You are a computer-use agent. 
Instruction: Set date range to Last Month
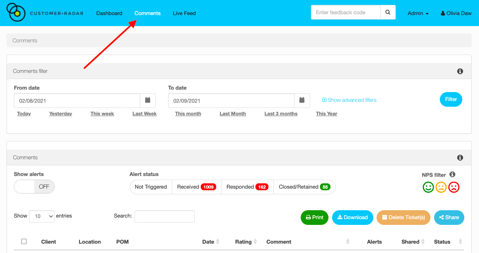(233, 114)
